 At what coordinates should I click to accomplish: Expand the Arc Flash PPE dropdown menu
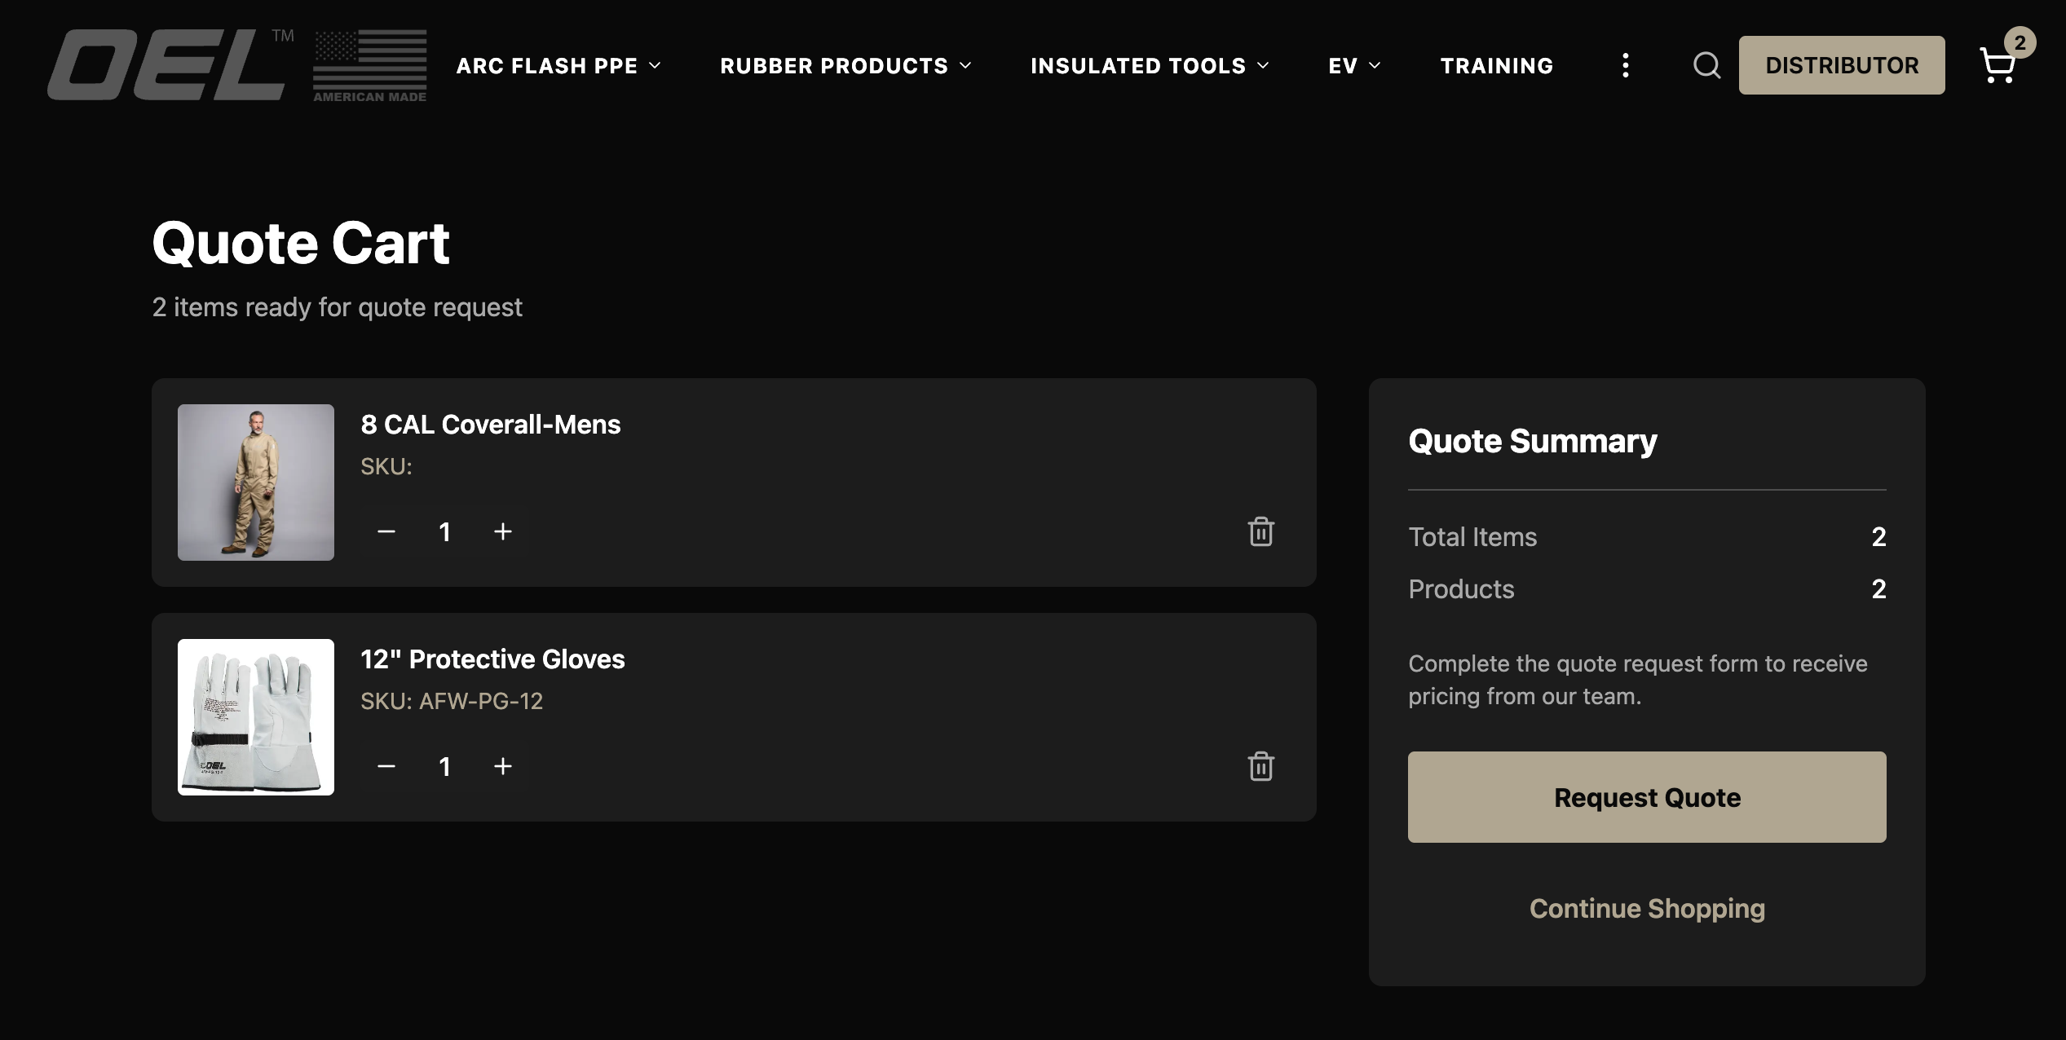tap(558, 65)
